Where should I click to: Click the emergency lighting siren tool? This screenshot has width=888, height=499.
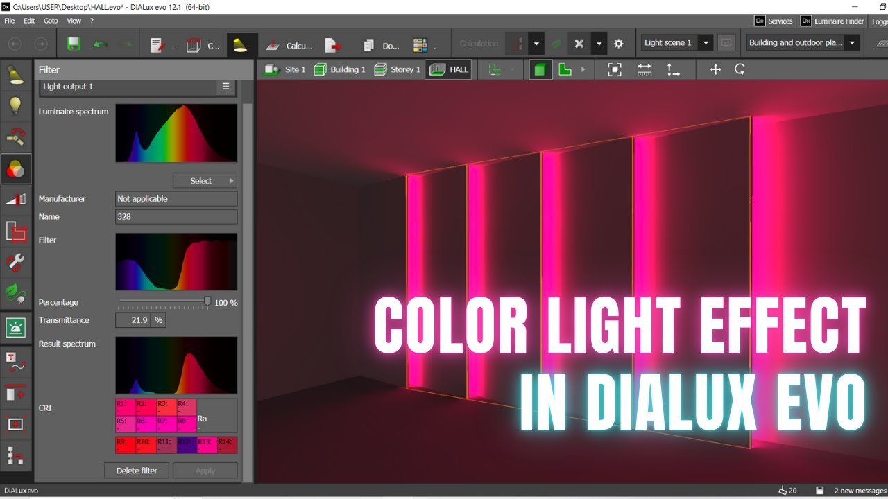[x=15, y=327]
